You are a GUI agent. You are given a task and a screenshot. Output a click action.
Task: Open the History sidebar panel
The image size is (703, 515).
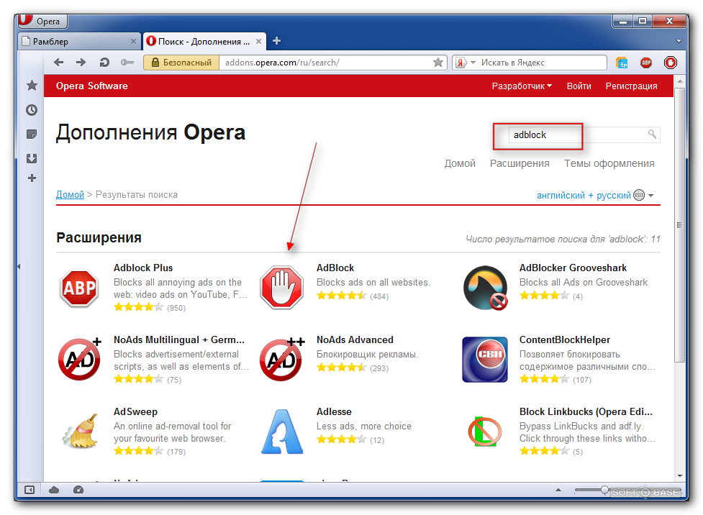pos(32,110)
